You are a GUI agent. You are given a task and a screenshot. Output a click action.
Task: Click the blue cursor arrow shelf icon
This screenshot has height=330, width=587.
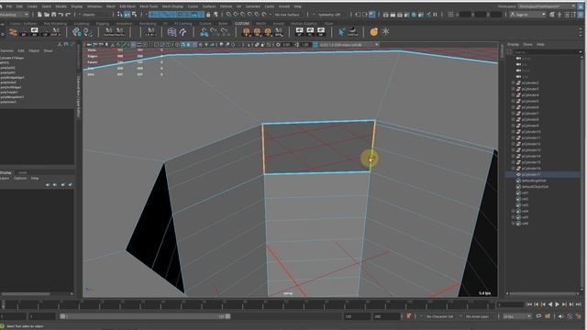tap(341, 32)
